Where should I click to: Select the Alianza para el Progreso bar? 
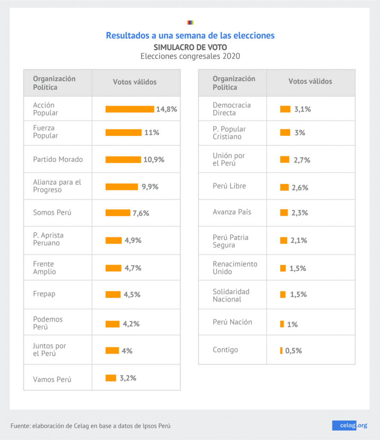pos(122,187)
